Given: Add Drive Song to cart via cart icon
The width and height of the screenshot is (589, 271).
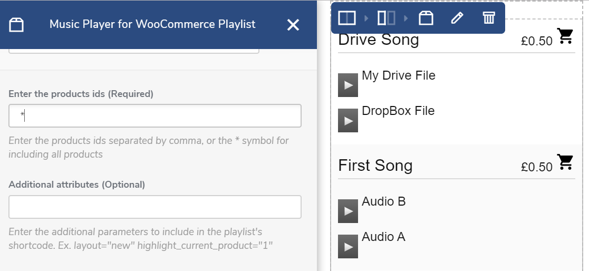Looking at the screenshot, I should coord(565,36).
